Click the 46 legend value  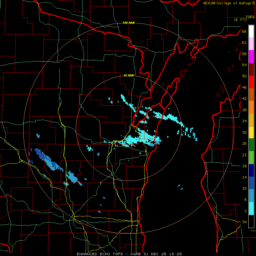point(244,87)
